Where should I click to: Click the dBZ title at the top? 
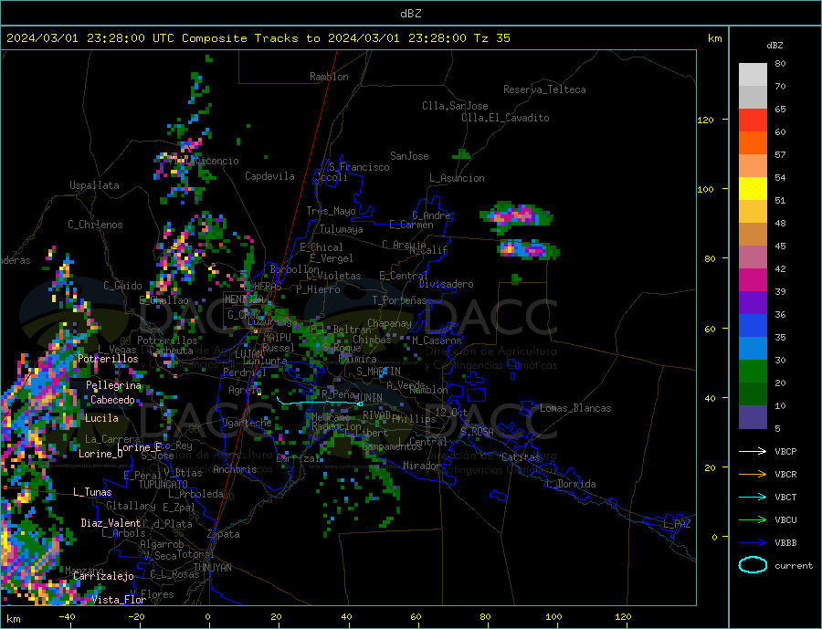[410, 14]
